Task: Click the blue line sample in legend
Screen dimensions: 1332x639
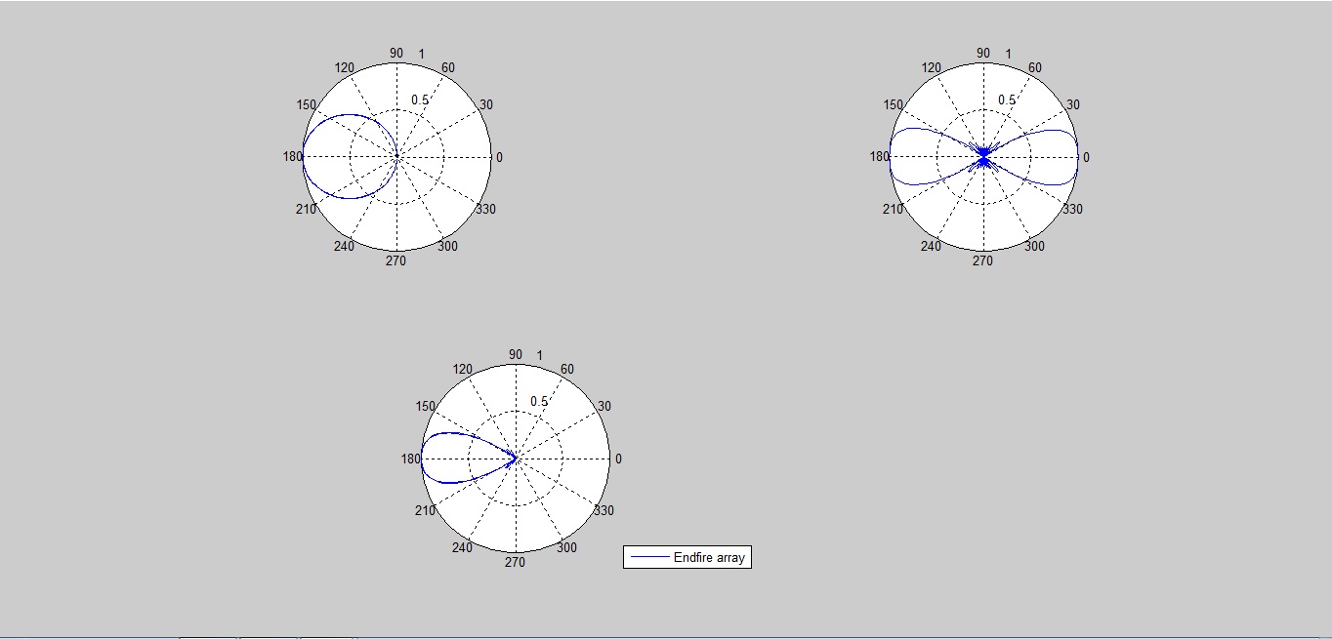Action: point(648,558)
